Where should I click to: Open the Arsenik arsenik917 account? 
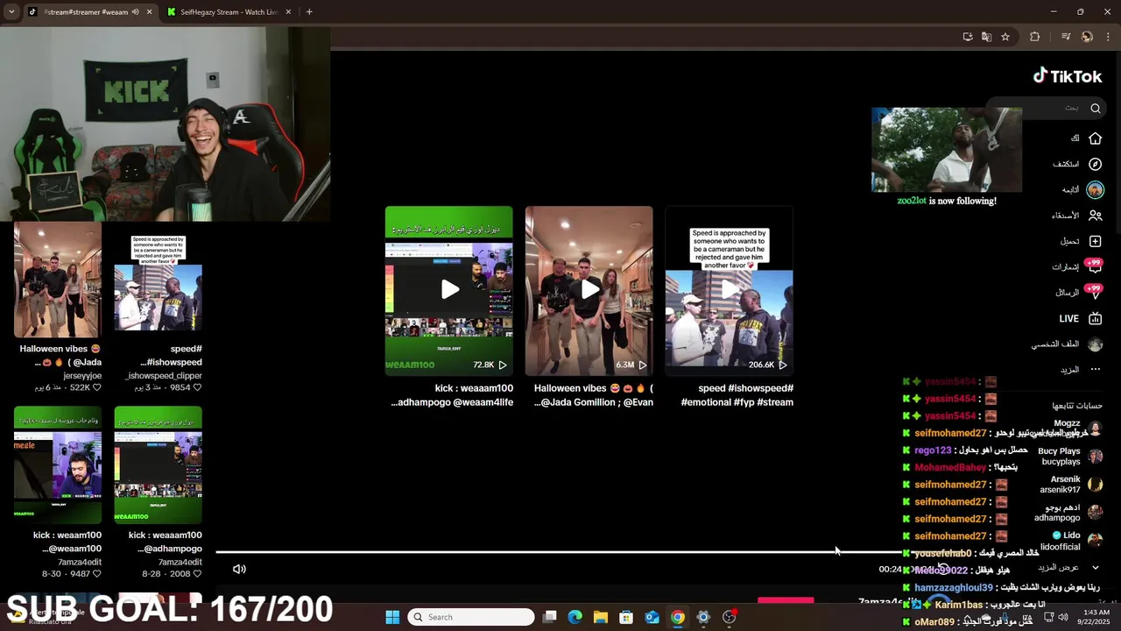pyautogui.click(x=1072, y=485)
